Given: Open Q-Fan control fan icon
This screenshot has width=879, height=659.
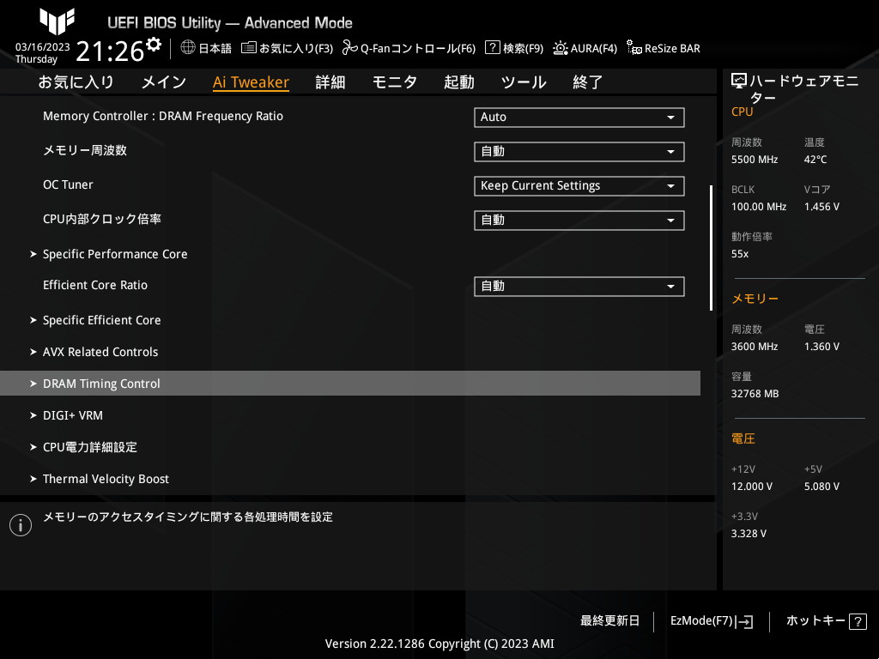Looking at the screenshot, I should 350,48.
